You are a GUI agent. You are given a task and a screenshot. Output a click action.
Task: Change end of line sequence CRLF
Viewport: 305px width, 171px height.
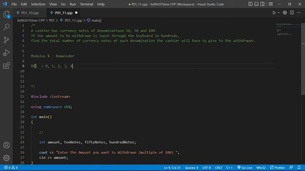[x=218, y=168]
